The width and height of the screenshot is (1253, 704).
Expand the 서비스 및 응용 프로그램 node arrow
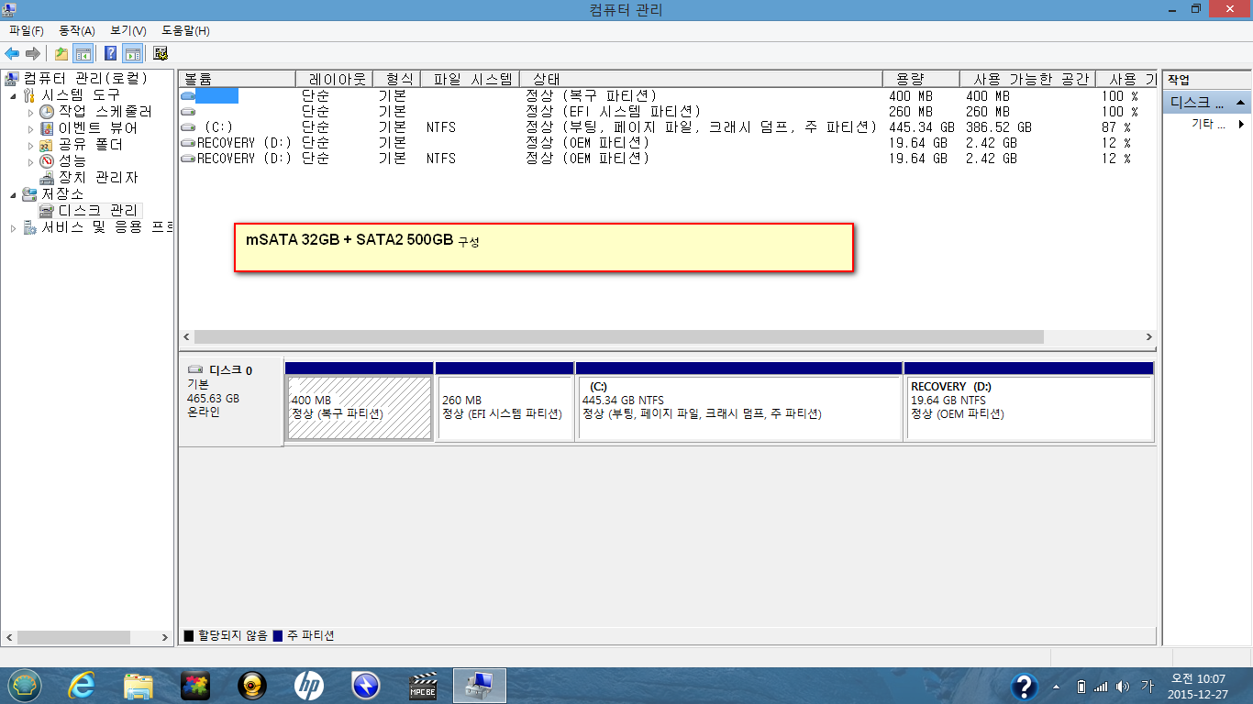tap(13, 227)
